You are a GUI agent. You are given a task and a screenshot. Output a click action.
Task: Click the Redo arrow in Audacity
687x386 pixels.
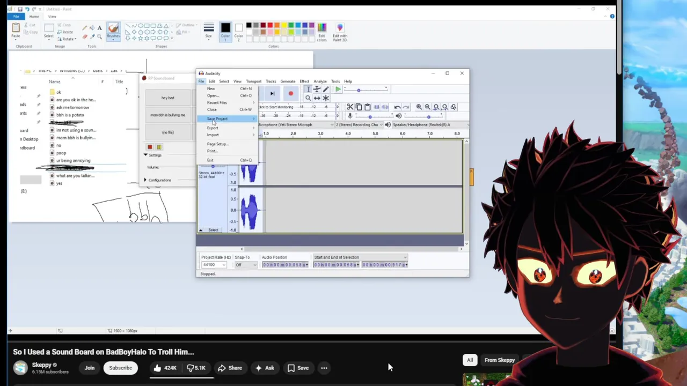pos(406,107)
